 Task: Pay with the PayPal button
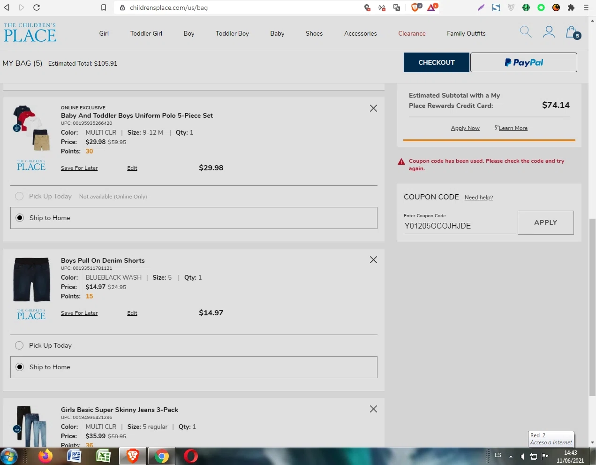point(524,62)
